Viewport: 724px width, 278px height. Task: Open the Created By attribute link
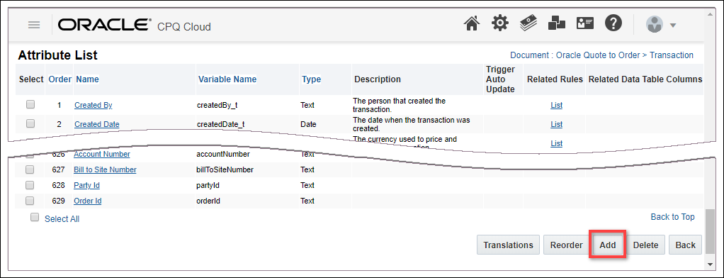click(x=94, y=105)
